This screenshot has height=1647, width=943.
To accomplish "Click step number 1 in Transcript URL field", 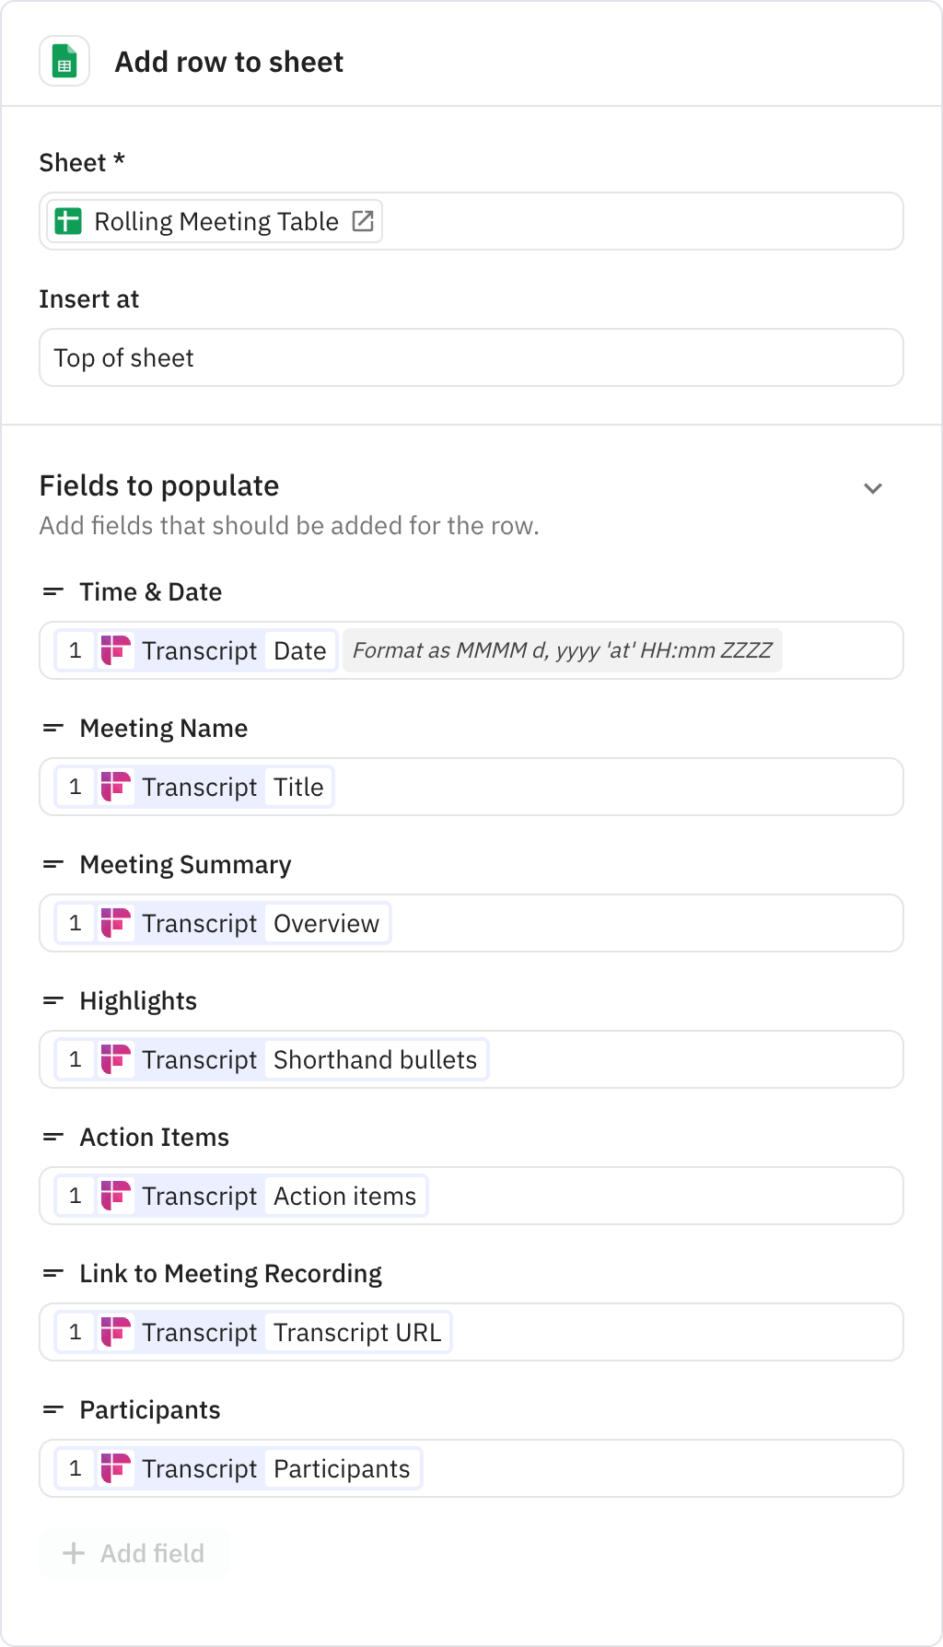I will point(76,1332).
